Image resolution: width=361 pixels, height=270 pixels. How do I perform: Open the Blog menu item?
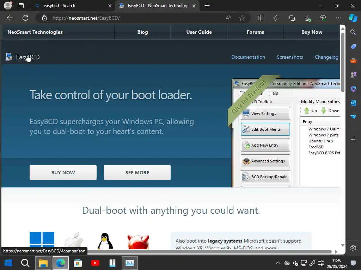(142, 32)
